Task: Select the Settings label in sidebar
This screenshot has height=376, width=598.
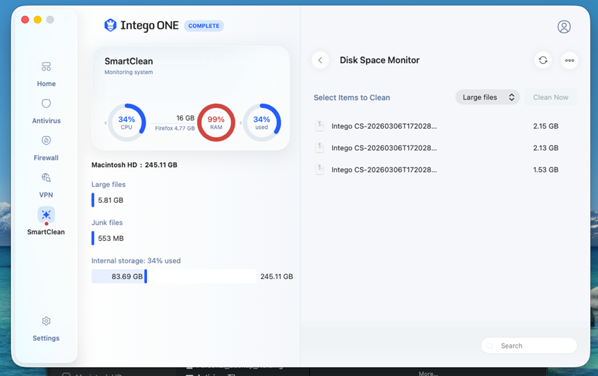Action: click(x=46, y=338)
